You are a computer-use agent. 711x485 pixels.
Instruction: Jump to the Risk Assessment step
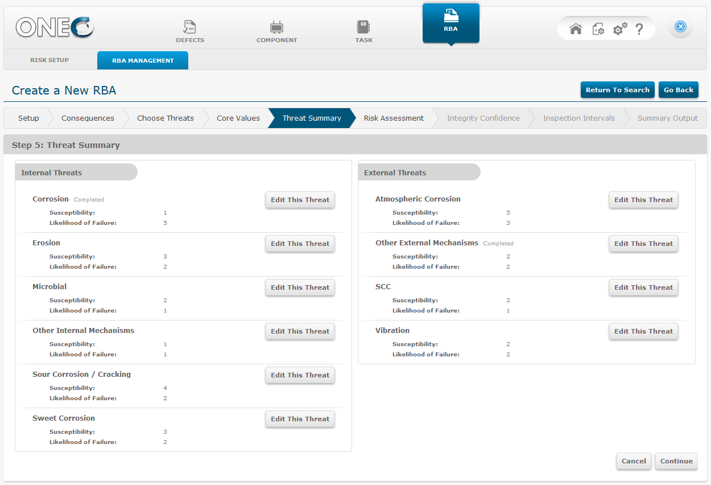pyautogui.click(x=394, y=118)
